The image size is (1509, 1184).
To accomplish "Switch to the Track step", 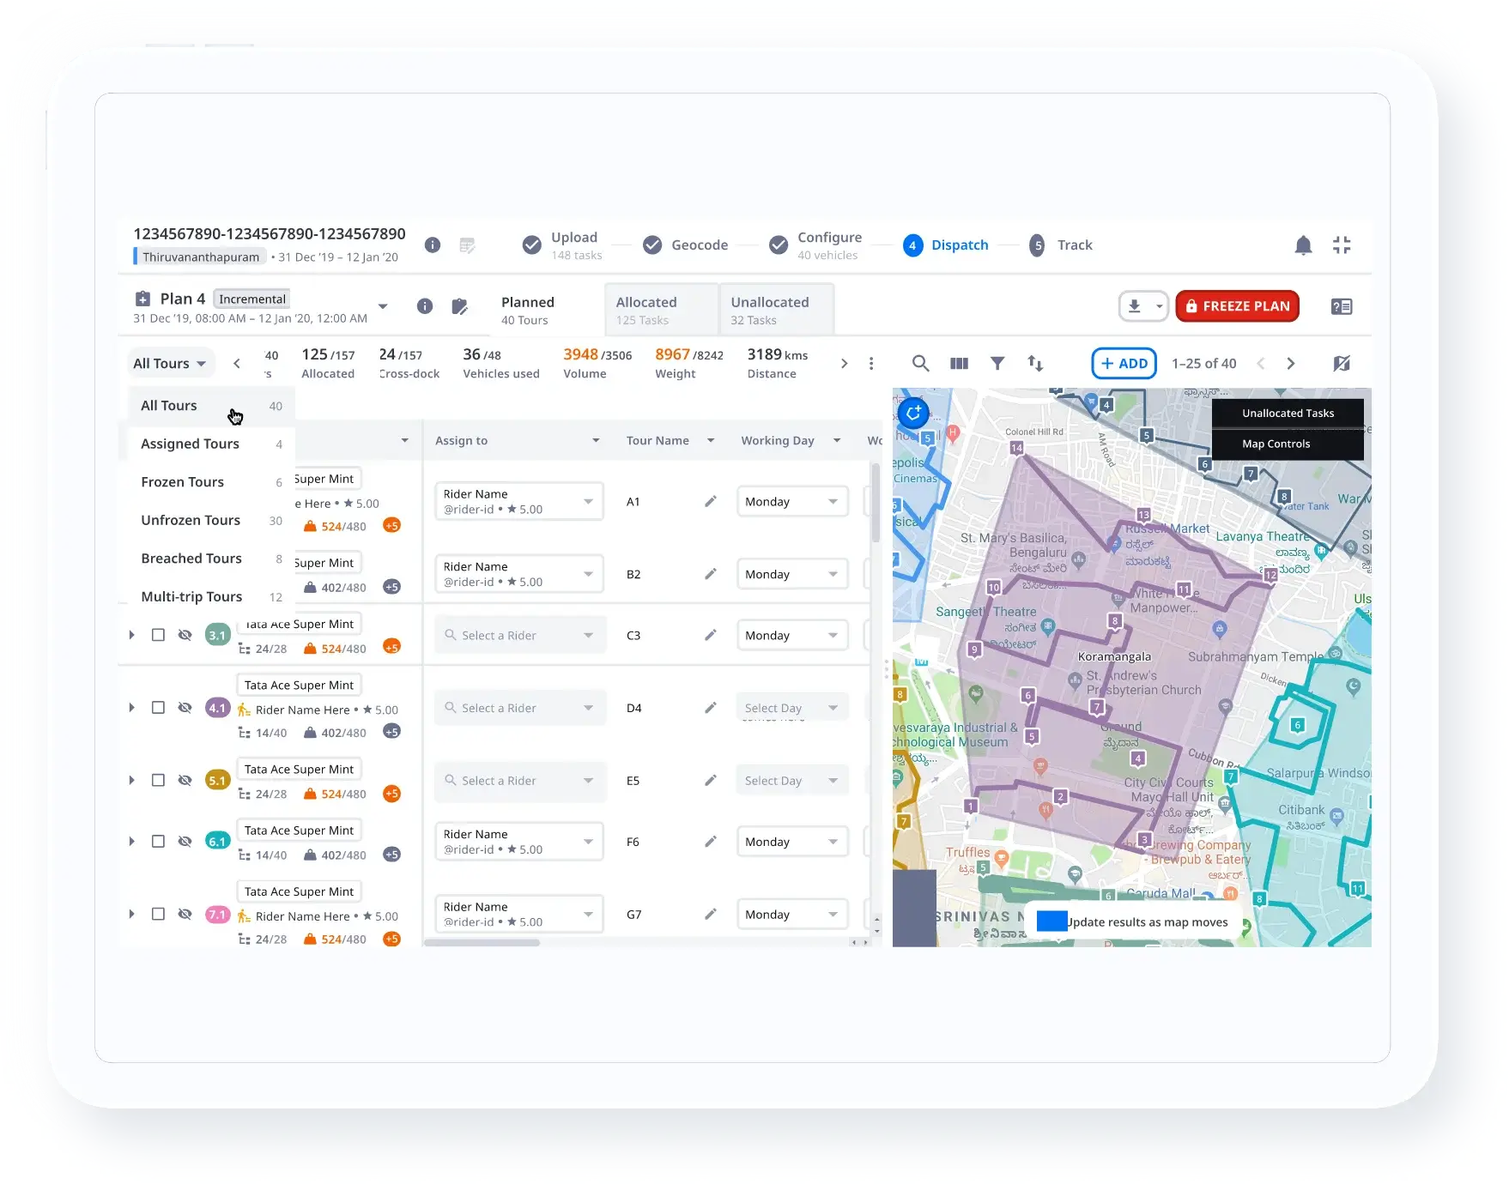I will (1073, 245).
